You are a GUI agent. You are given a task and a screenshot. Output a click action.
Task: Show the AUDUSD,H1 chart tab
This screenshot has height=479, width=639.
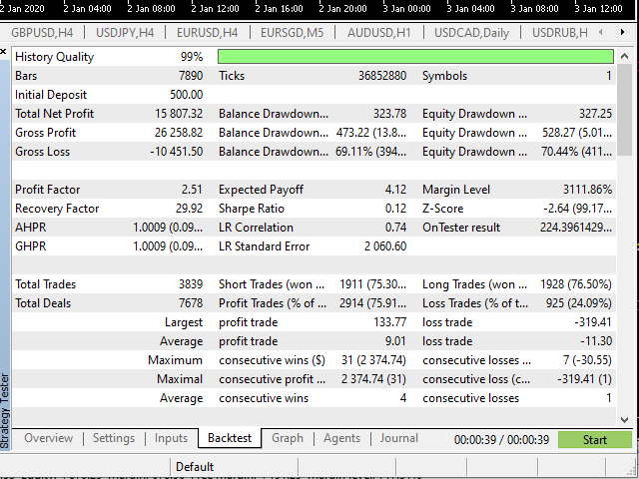(379, 33)
